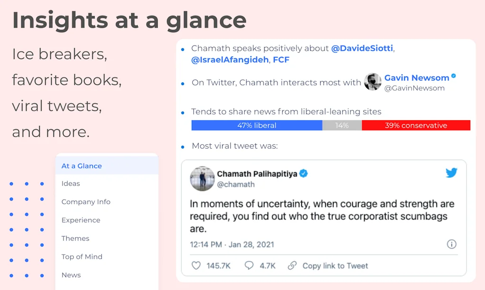Click the blue 47% liberal bar
Image resolution: width=485 pixels, height=290 pixels.
coord(257,125)
